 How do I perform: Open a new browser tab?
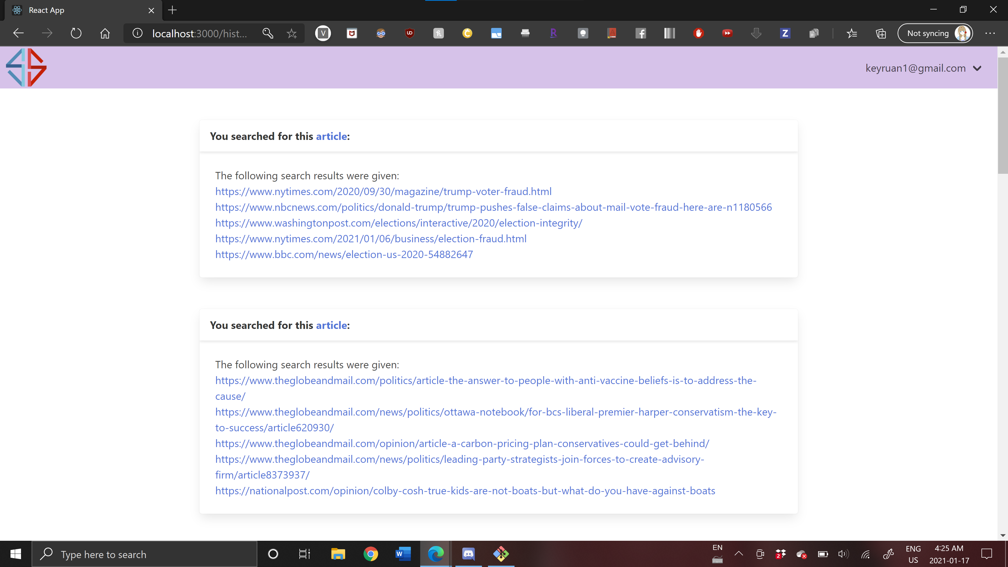[x=172, y=10]
